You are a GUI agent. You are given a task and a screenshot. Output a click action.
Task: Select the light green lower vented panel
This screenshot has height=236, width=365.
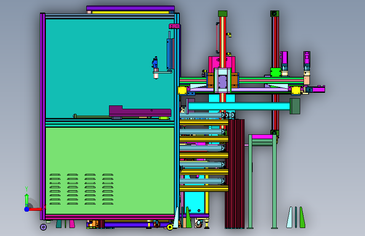click(109, 170)
